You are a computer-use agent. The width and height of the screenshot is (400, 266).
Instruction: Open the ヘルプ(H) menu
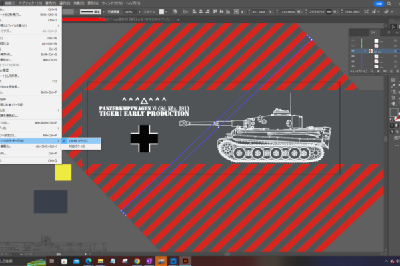tap(133, 3)
